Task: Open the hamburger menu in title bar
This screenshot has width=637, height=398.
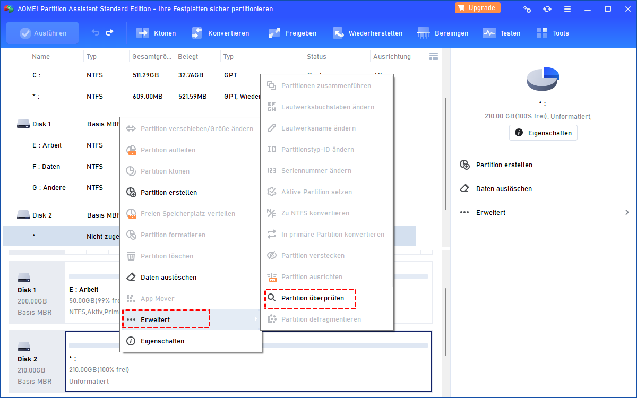Action: coord(567,9)
